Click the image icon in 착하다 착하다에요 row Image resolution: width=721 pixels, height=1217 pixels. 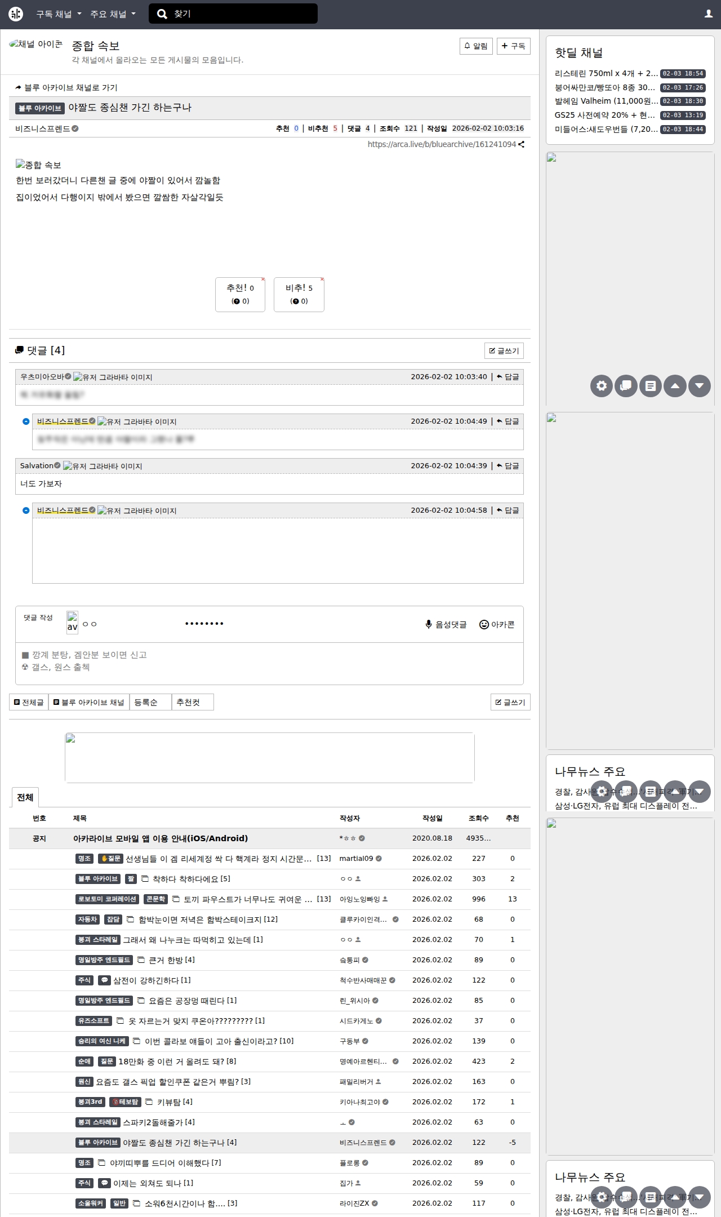pos(145,879)
